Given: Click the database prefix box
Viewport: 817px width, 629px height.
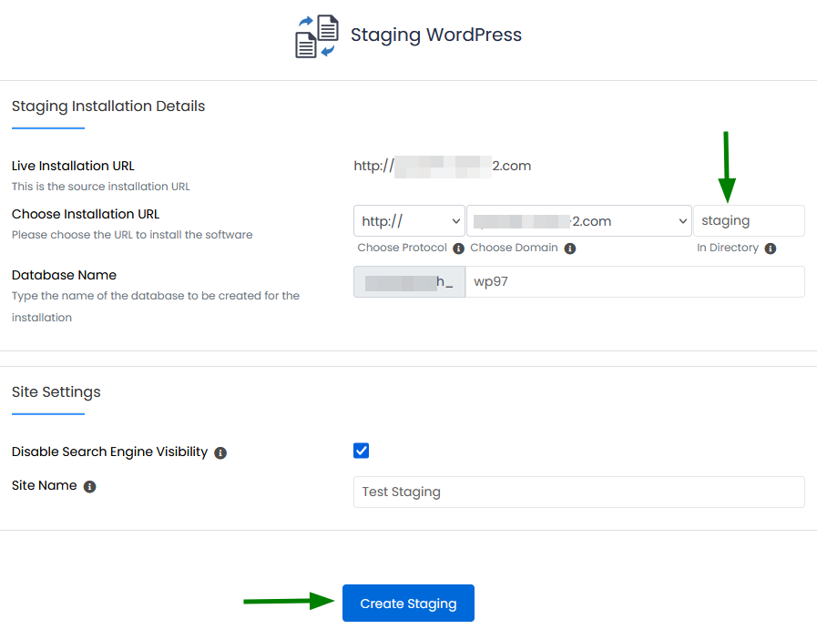Looking at the screenshot, I should (x=410, y=281).
